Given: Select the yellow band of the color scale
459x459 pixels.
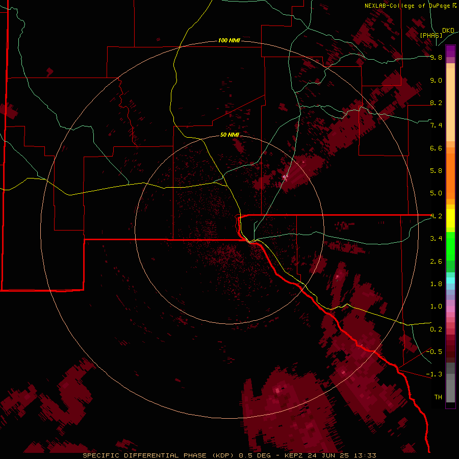Looking at the screenshot, I should (450, 218).
